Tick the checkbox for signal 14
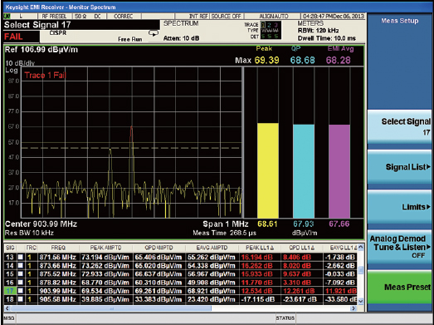The width and height of the screenshot is (434, 325). tap(21, 266)
